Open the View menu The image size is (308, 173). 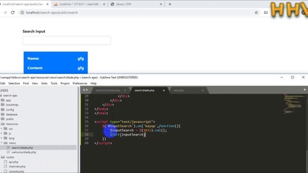35,83
